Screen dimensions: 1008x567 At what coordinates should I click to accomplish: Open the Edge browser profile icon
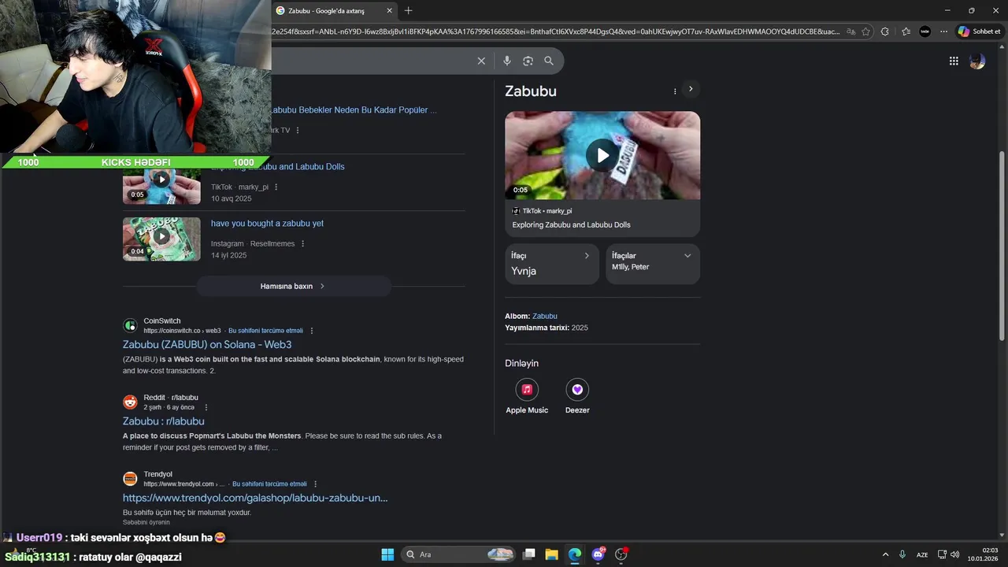pyautogui.click(x=925, y=31)
